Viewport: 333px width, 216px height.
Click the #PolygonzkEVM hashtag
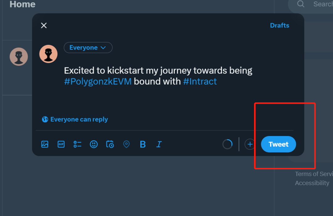pyautogui.click(x=98, y=82)
